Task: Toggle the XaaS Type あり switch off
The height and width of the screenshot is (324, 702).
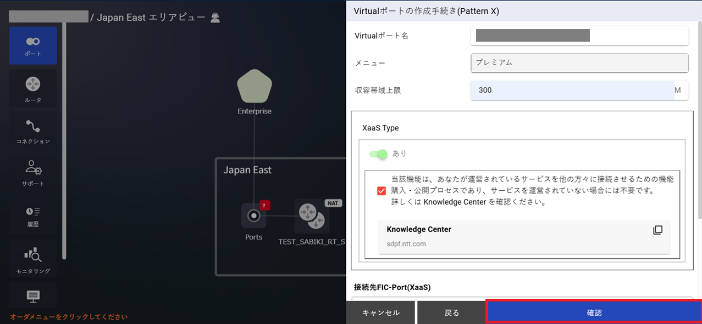Action: click(x=378, y=155)
